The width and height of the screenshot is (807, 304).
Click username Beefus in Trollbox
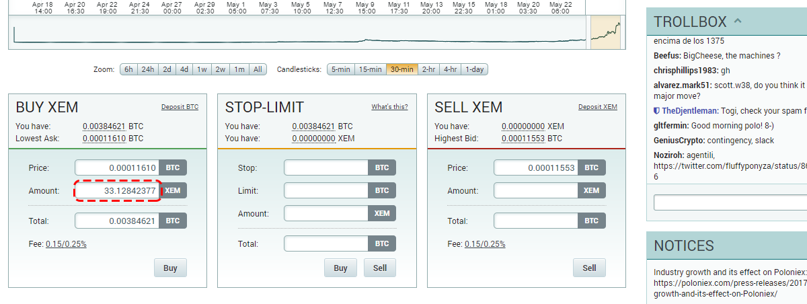click(668, 55)
